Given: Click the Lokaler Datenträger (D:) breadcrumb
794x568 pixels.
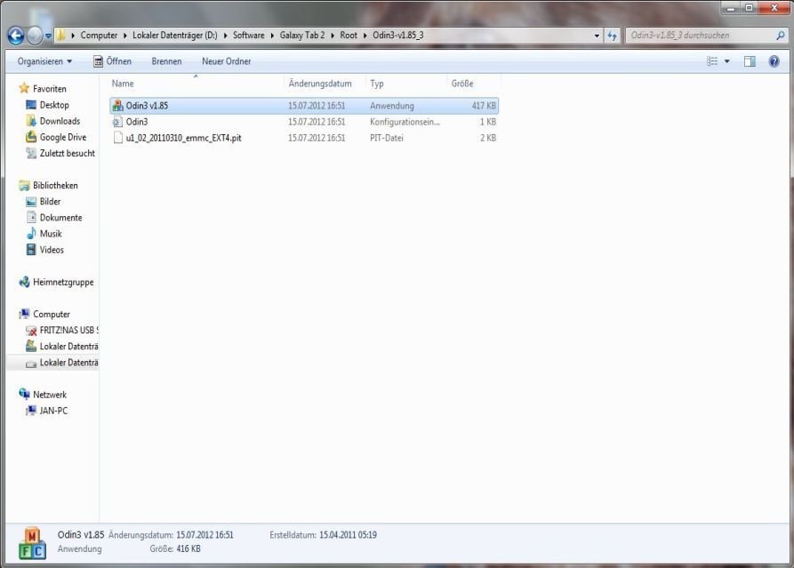Looking at the screenshot, I should (x=174, y=36).
